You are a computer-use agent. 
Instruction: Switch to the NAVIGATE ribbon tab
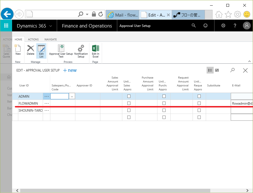pos(51,40)
